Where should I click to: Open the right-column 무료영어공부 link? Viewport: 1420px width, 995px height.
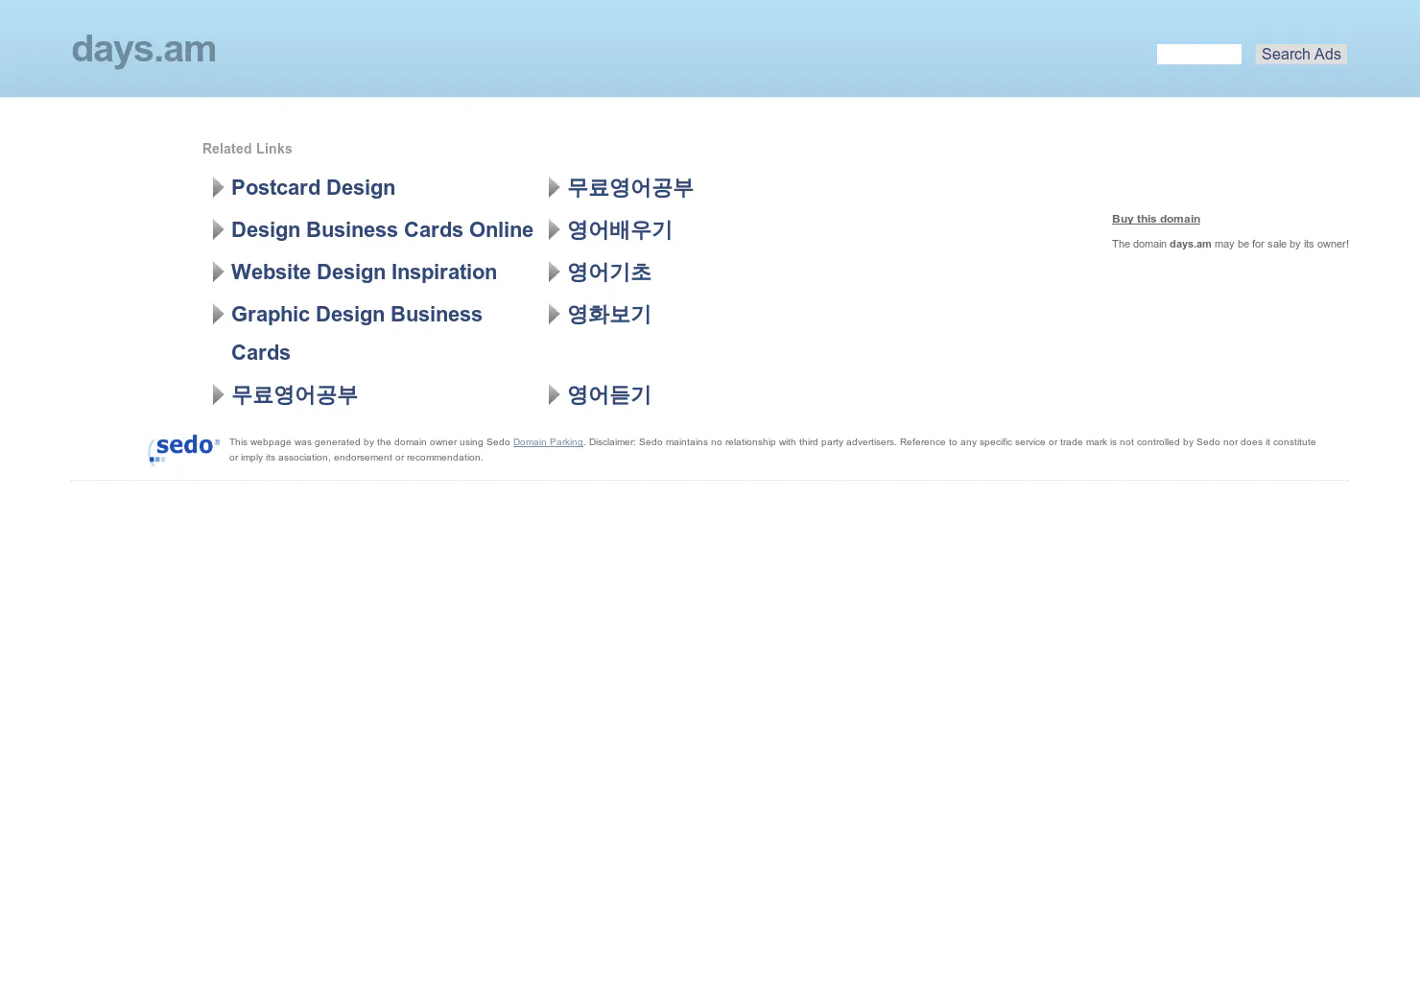coord(630,188)
